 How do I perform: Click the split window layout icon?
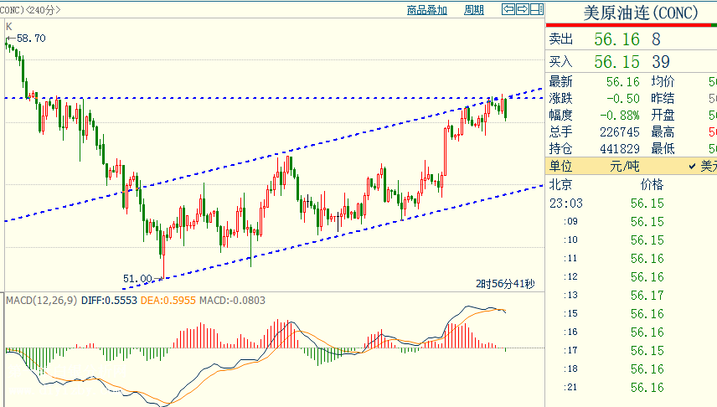tap(535, 9)
